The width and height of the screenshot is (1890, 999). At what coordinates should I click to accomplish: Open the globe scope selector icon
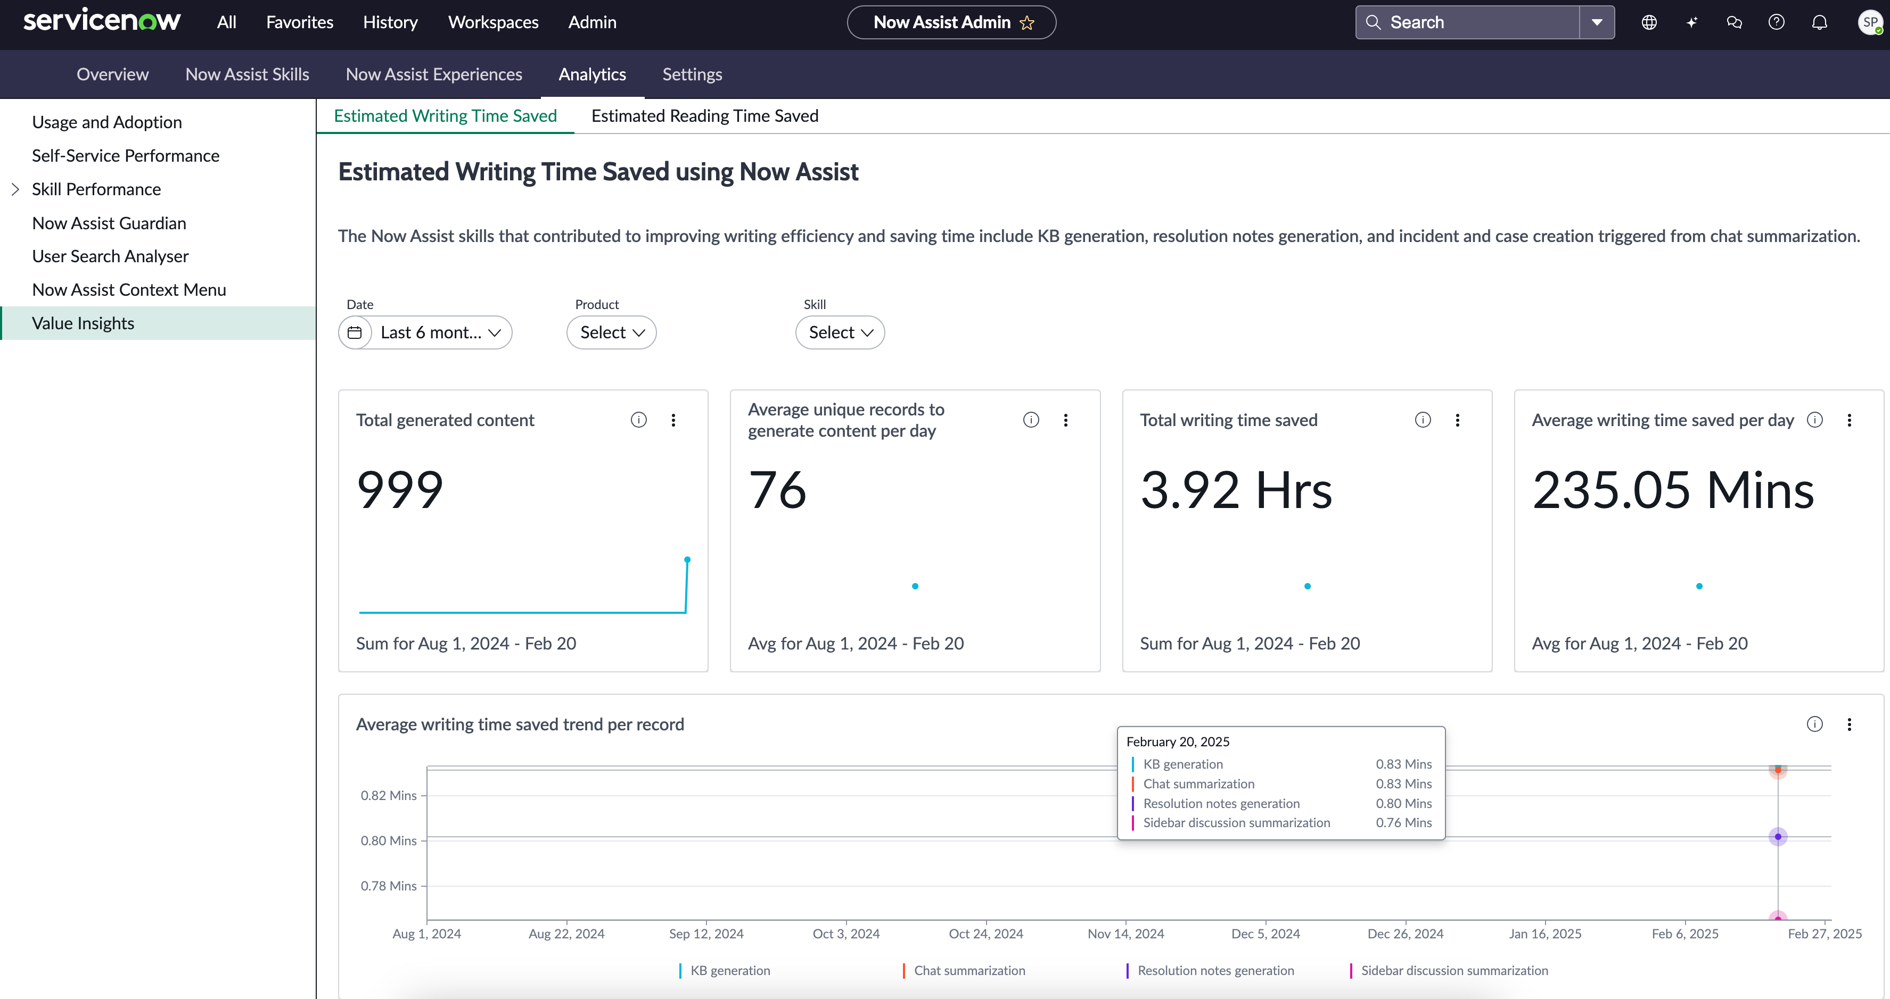coord(1649,22)
